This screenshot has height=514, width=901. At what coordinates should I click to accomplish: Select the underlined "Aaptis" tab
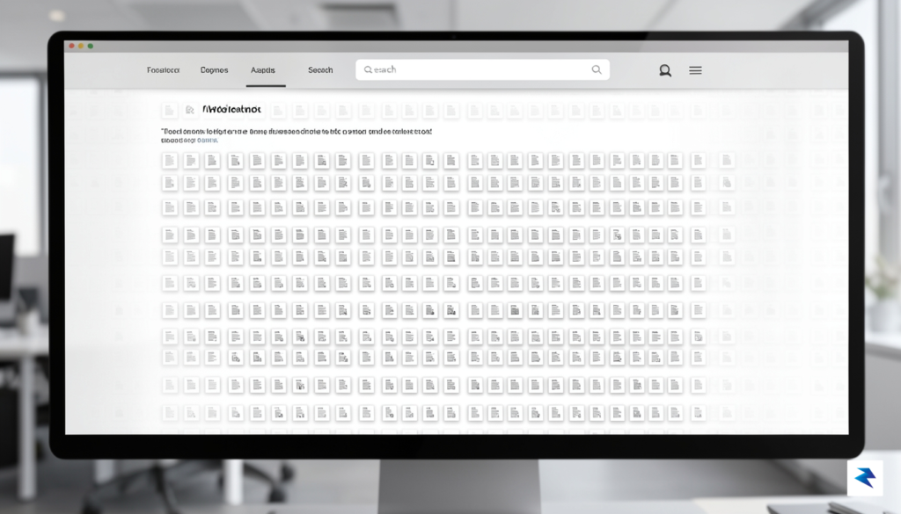click(263, 70)
